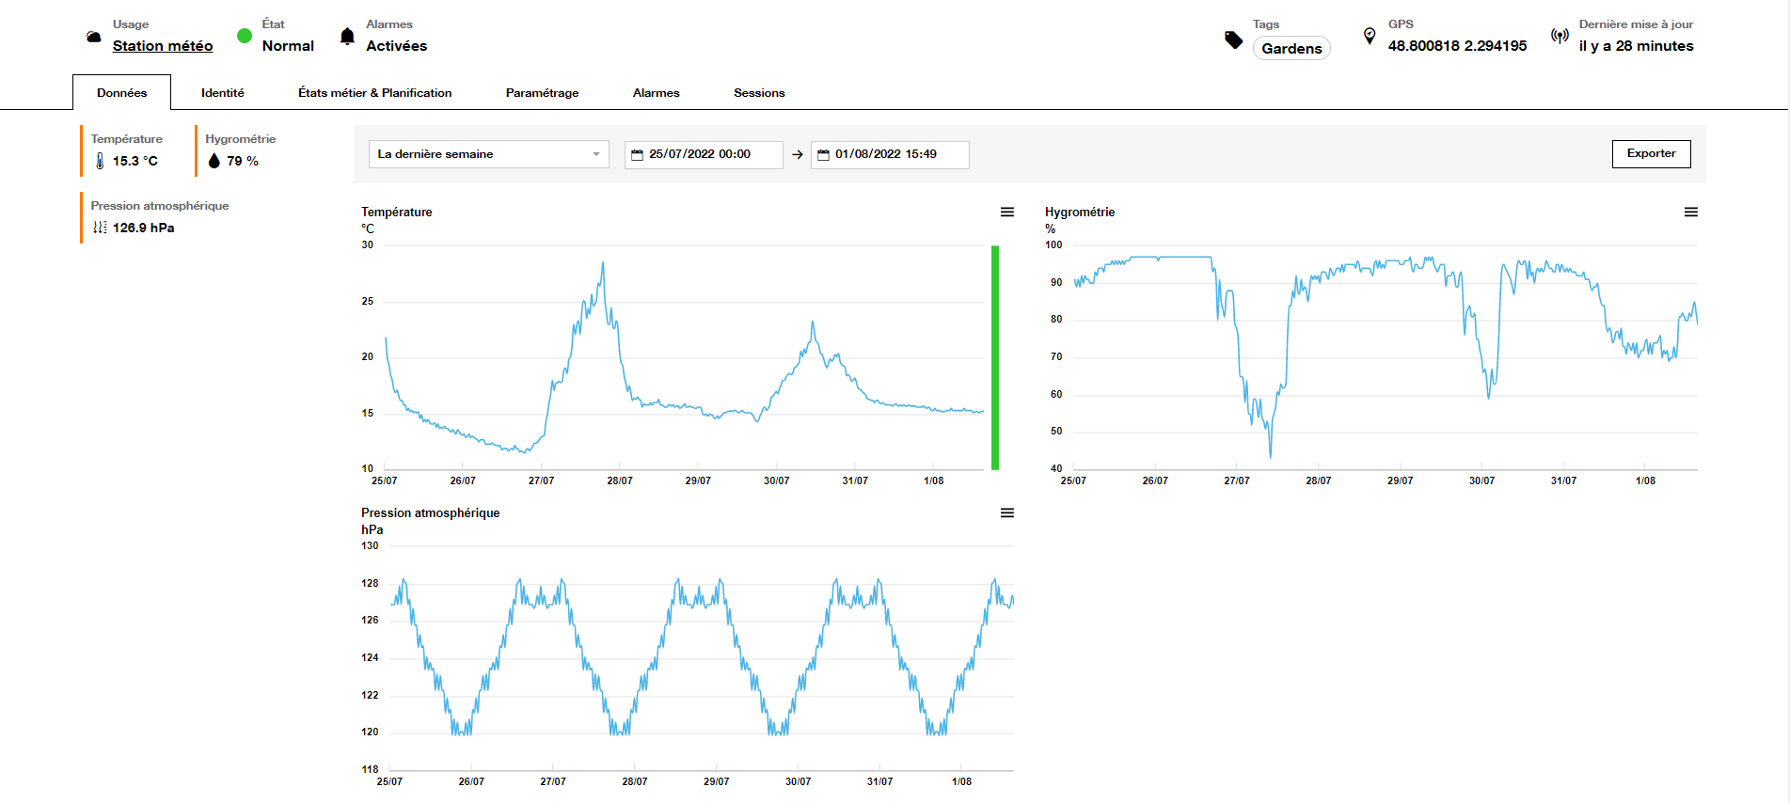The image size is (1790, 803).
Task: Click the last update signal icon
Action: click(1560, 37)
